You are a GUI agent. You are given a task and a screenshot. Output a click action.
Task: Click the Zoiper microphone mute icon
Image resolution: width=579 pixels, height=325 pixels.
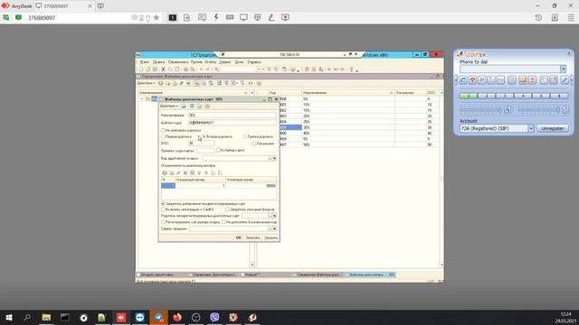pos(508,109)
